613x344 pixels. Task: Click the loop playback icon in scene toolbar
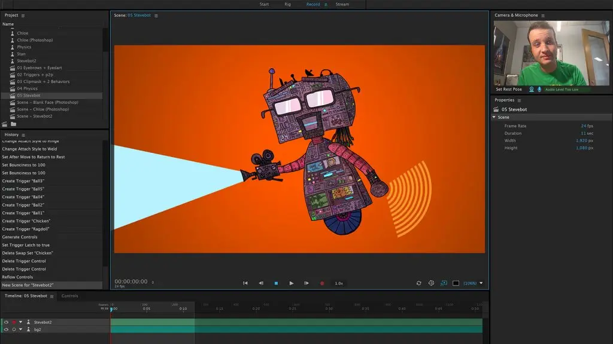pyautogui.click(x=419, y=282)
